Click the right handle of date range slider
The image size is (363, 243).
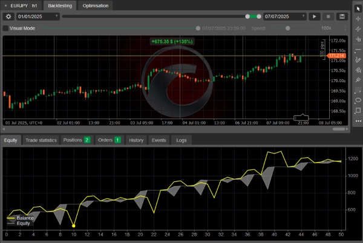point(259,16)
